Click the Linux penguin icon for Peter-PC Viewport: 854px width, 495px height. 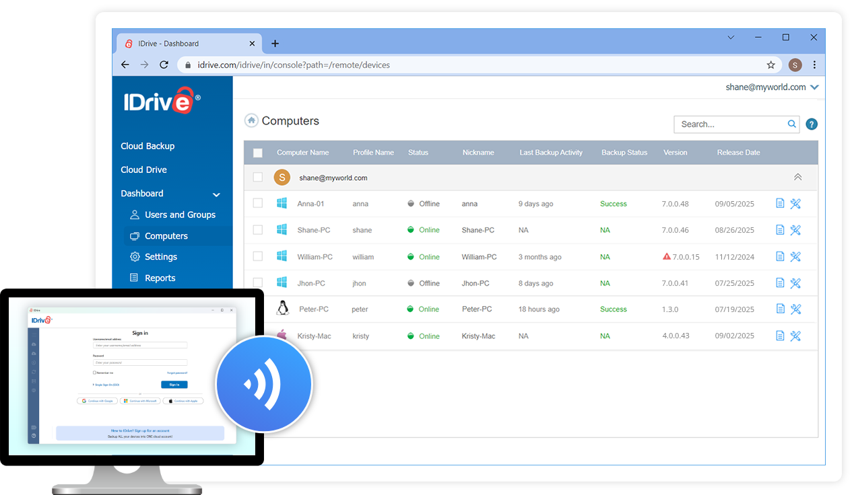pos(283,308)
